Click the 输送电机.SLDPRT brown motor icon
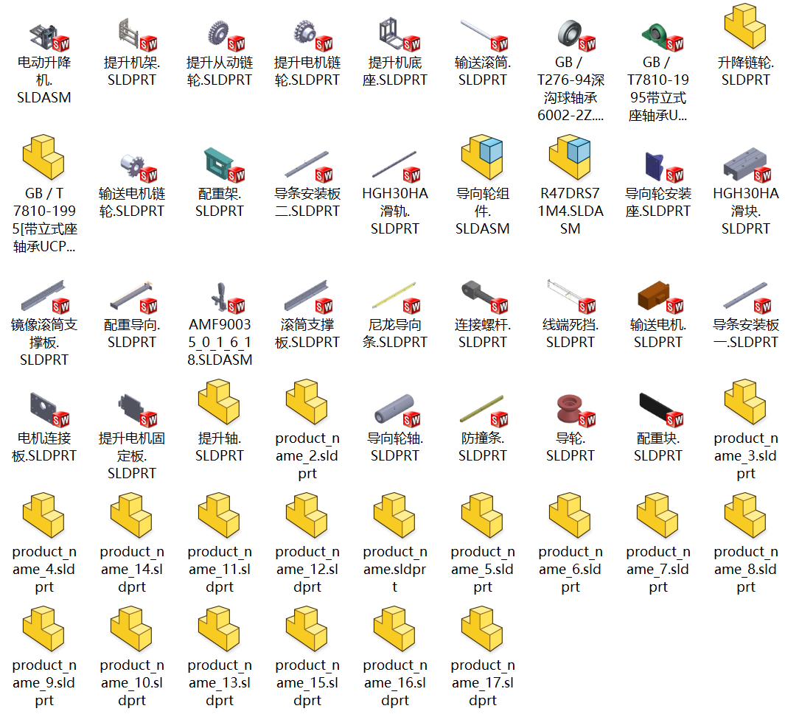 (x=660, y=297)
